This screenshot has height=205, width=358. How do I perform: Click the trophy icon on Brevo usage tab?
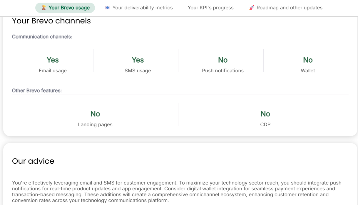[x=44, y=8]
